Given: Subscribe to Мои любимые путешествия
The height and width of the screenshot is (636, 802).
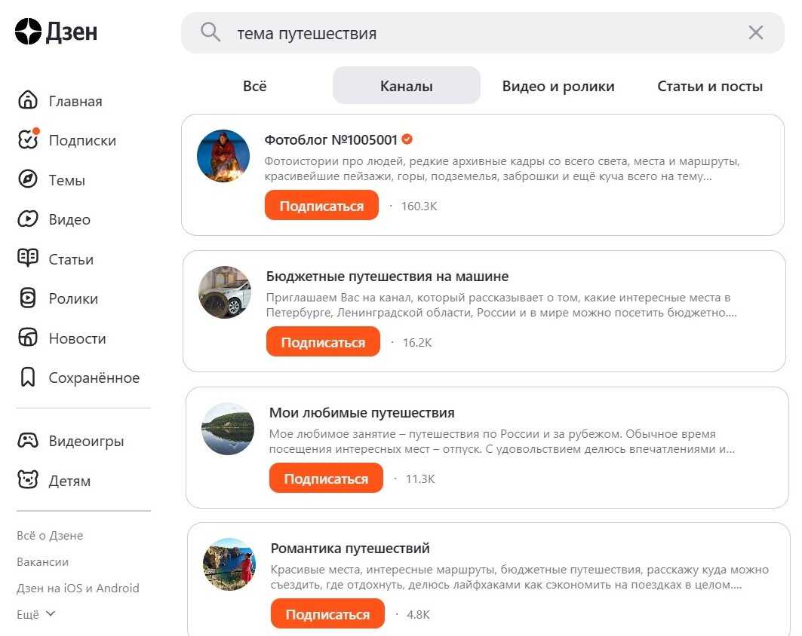Looking at the screenshot, I should 327,479.
